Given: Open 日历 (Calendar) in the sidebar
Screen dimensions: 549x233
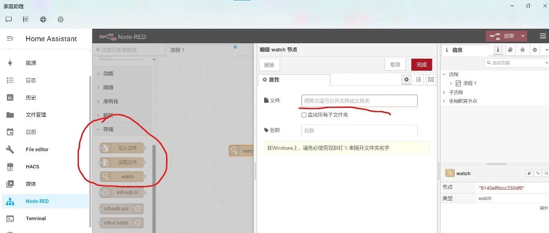Looking at the screenshot, I should (x=45, y=132).
